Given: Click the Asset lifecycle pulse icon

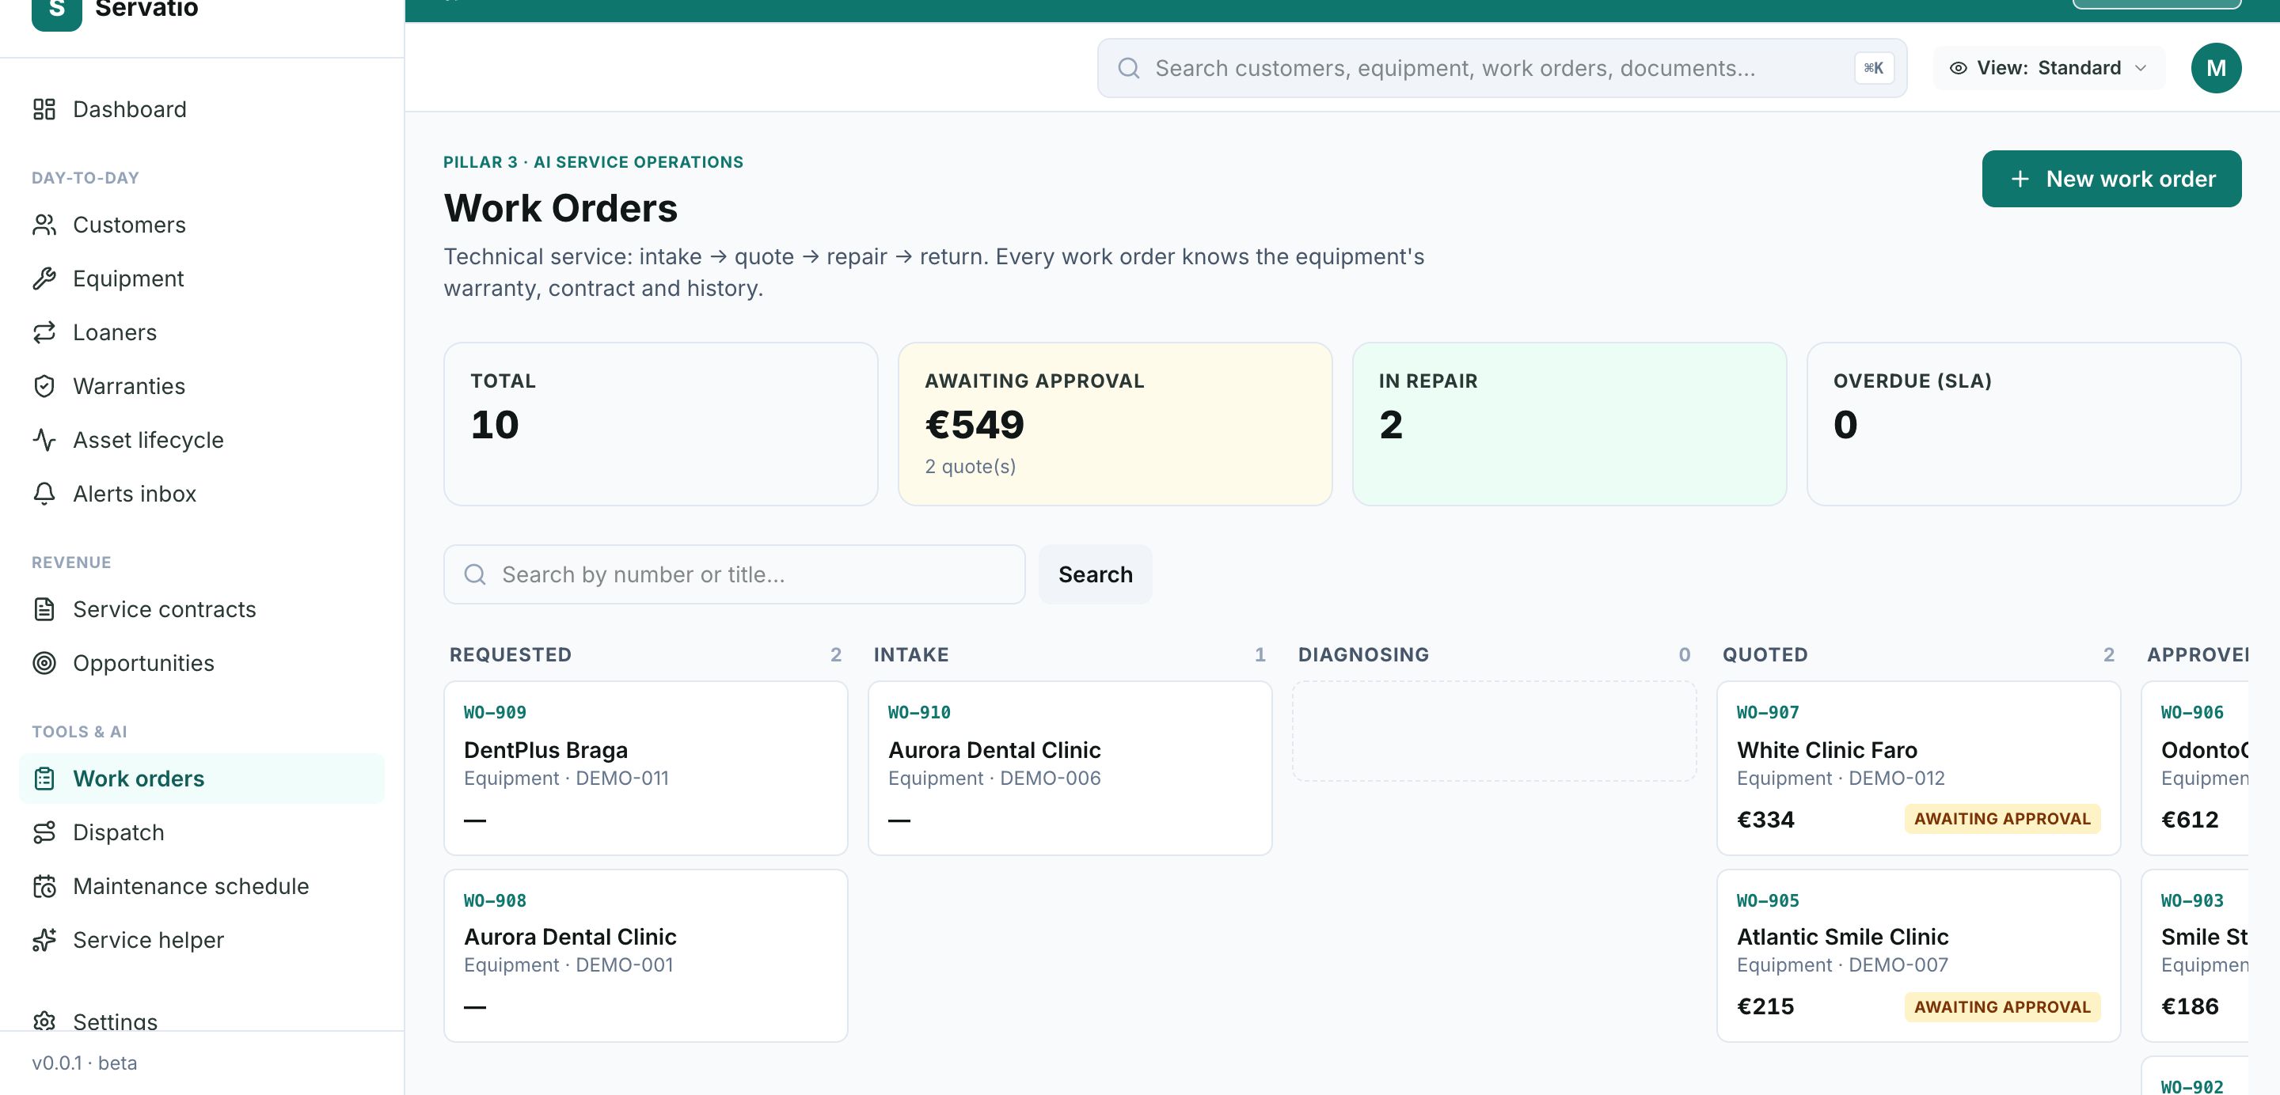Looking at the screenshot, I should [44, 440].
